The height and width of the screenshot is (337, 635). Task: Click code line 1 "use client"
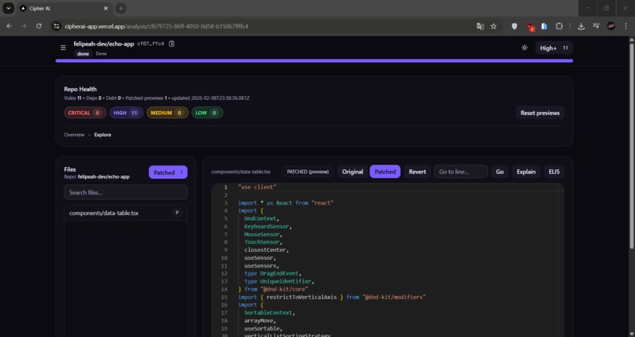257,187
